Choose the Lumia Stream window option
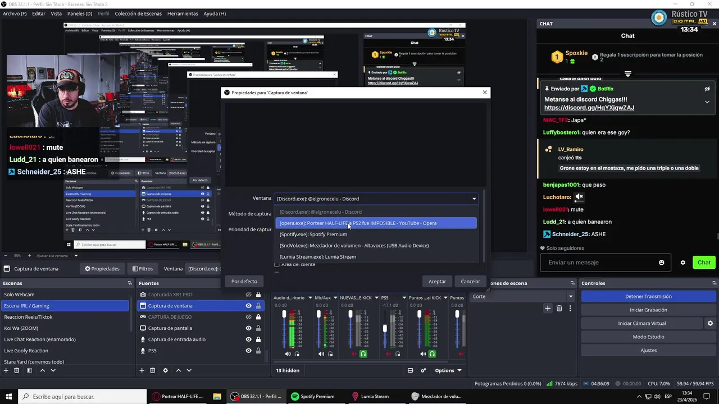This screenshot has height=404, width=719. coord(376,257)
